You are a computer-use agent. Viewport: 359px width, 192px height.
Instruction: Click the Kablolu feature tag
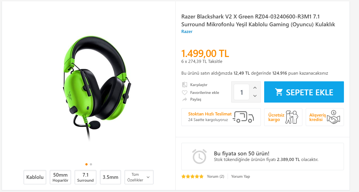35,177
